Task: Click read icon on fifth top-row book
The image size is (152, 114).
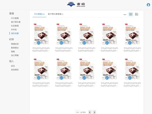Action: [x=130, y=43]
